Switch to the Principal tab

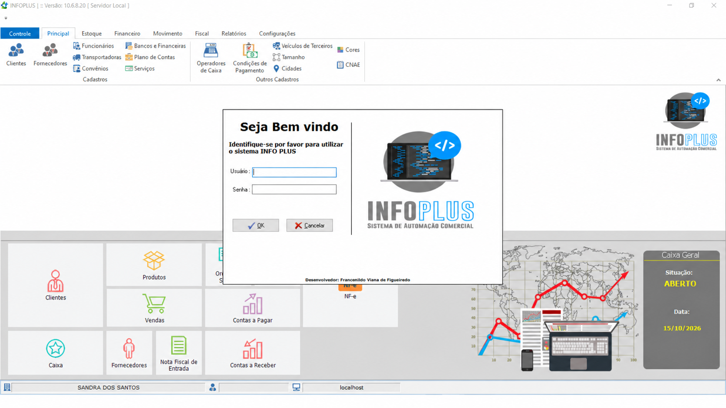point(58,33)
